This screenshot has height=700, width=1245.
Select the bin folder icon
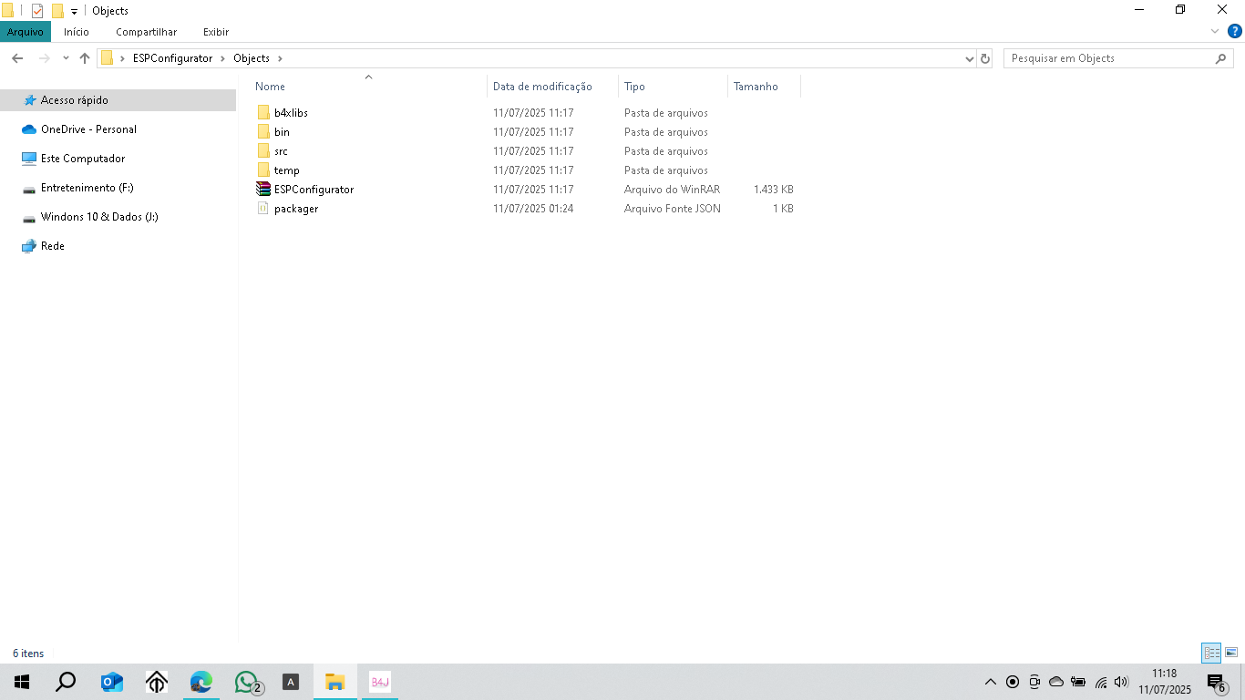(263, 132)
